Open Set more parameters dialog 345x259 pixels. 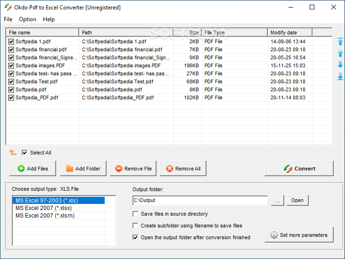pos(299,235)
